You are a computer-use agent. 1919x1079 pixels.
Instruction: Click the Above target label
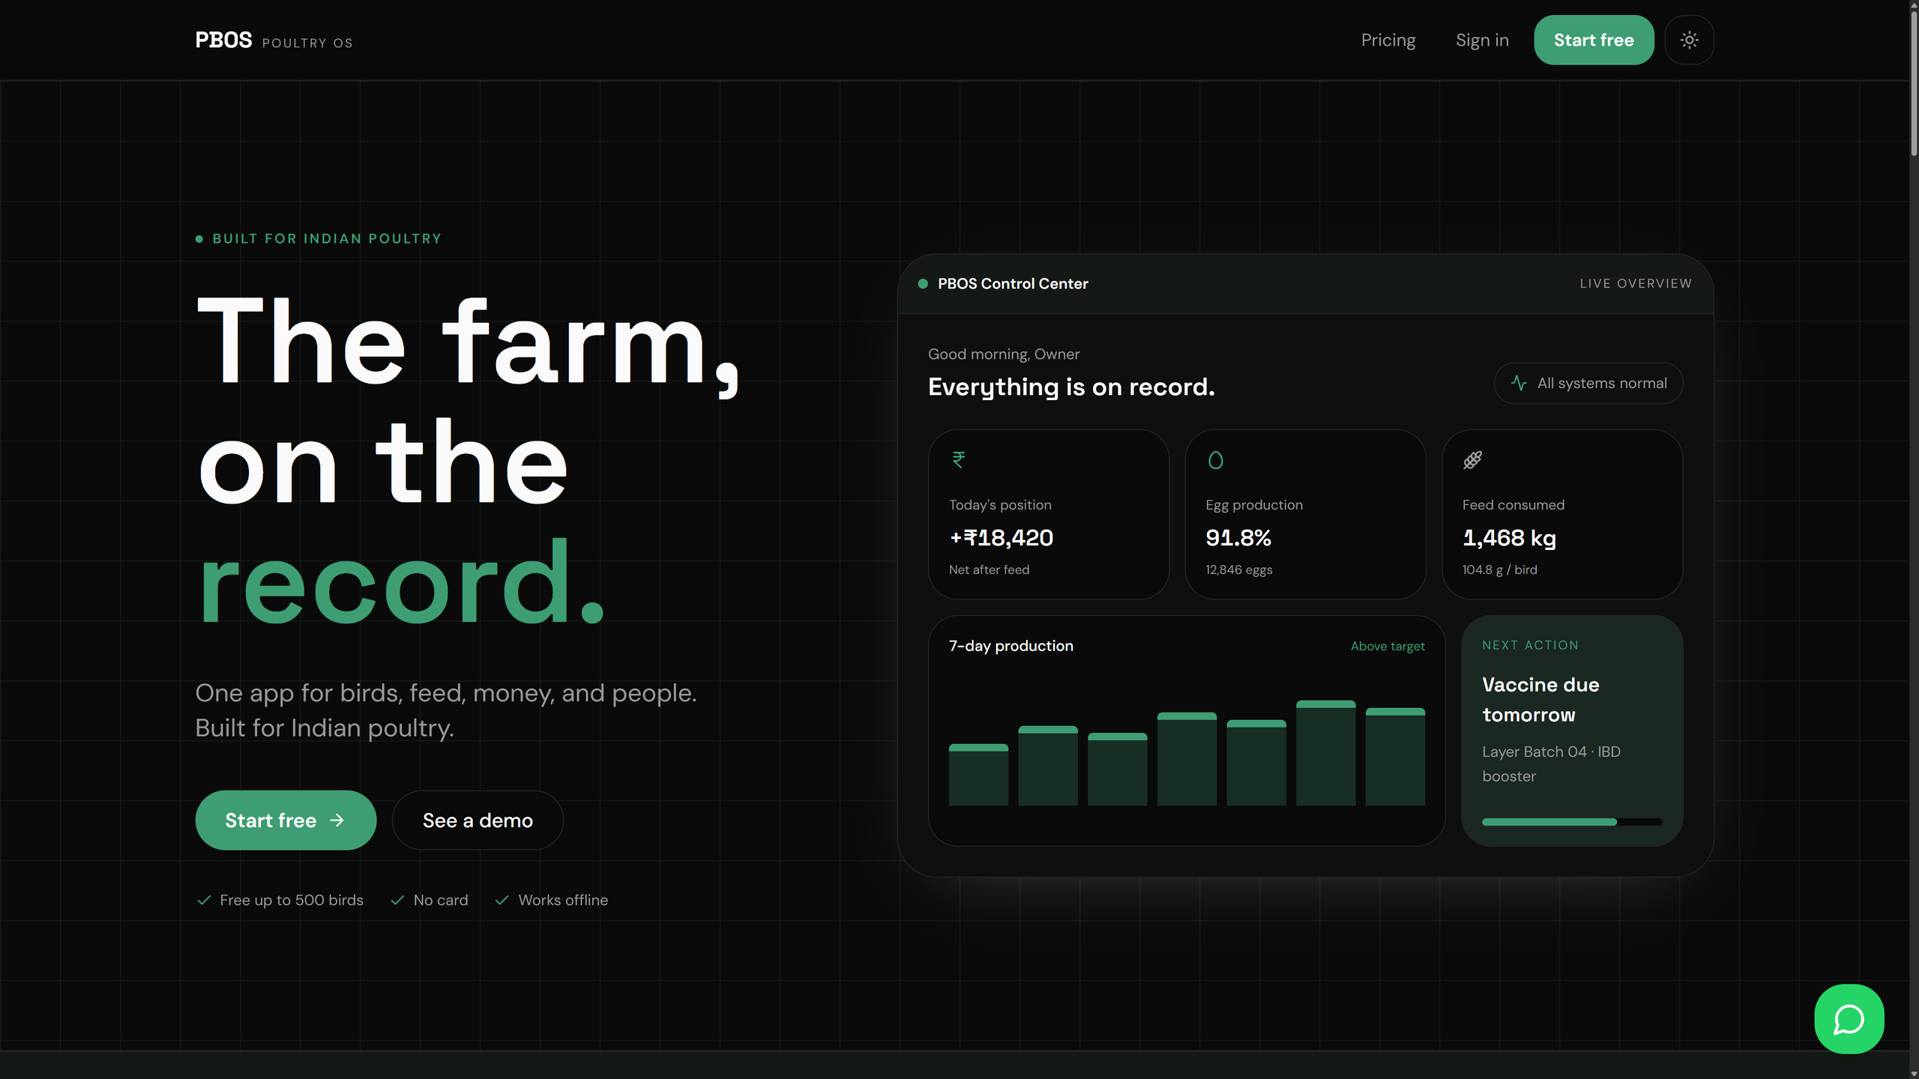tap(1388, 646)
